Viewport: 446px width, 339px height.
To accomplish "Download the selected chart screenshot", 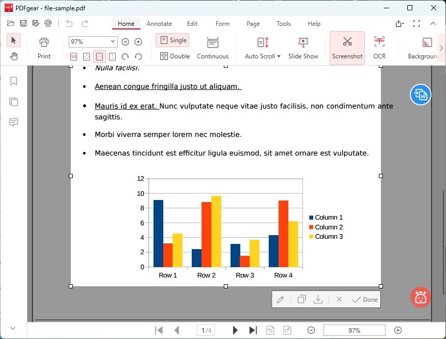I will click(318, 299).
